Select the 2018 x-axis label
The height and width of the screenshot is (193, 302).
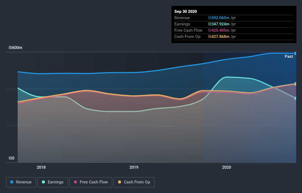[x=41, y=167]
